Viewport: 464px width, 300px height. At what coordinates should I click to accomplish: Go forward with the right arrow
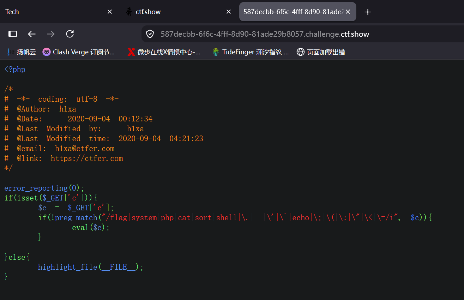tap(51, 34)
